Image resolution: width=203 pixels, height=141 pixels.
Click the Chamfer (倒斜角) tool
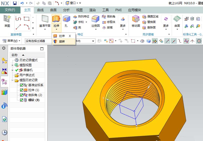click(109, 16)
